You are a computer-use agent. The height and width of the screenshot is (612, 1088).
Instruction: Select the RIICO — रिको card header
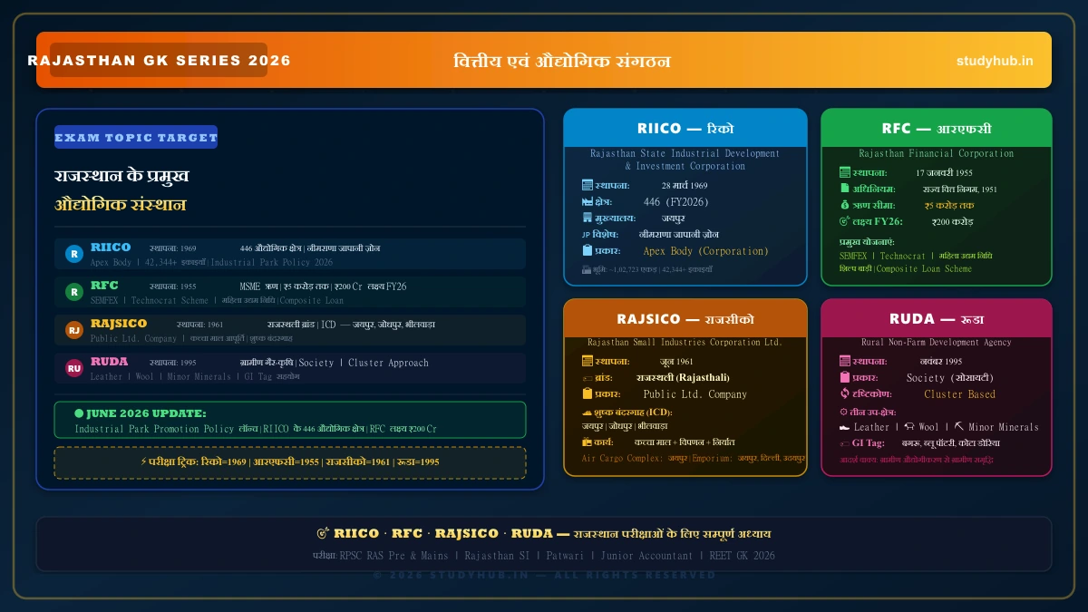(x=685, y=128)
